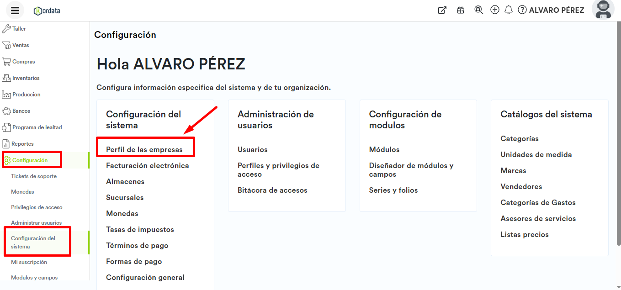Open the external link icon in header
The image size is (621, 290).
[442, 10]
